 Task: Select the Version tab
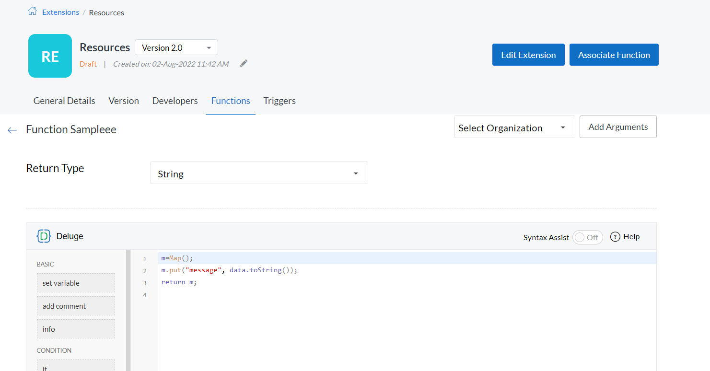tap(124, 101)
